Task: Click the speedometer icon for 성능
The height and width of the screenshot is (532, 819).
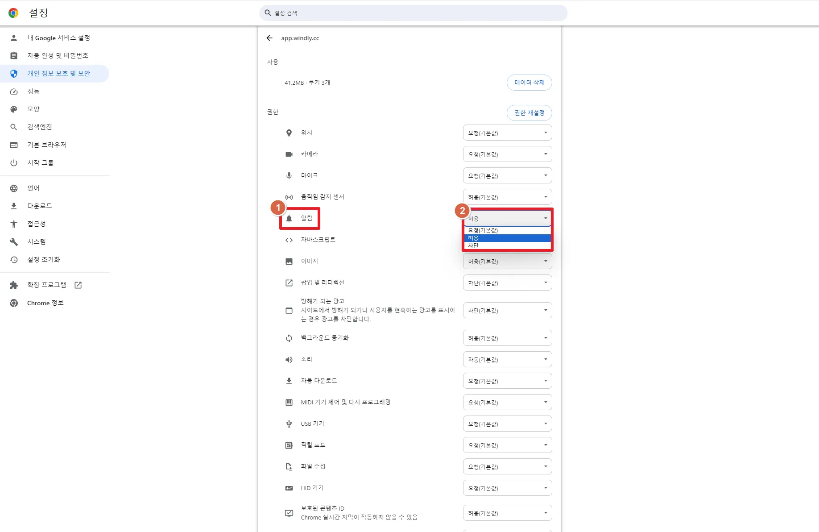Action: 14,91
